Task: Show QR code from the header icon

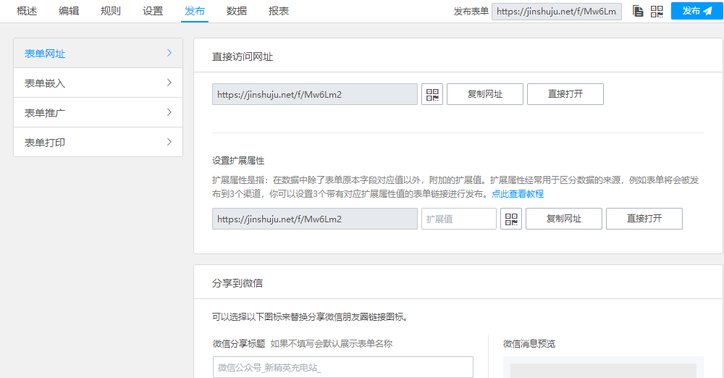Action: (657, 11)
